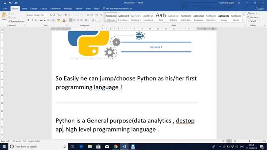The height and width of the screenshot is (150, 267).
Task: Apply the red font color
Action: [x=64, y=20]
